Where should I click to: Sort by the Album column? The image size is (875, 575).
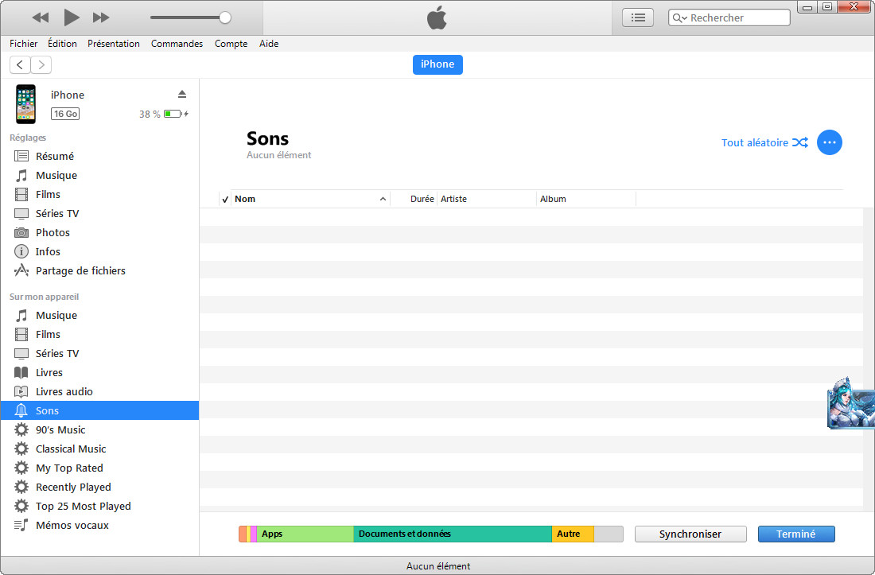[586, 199]
